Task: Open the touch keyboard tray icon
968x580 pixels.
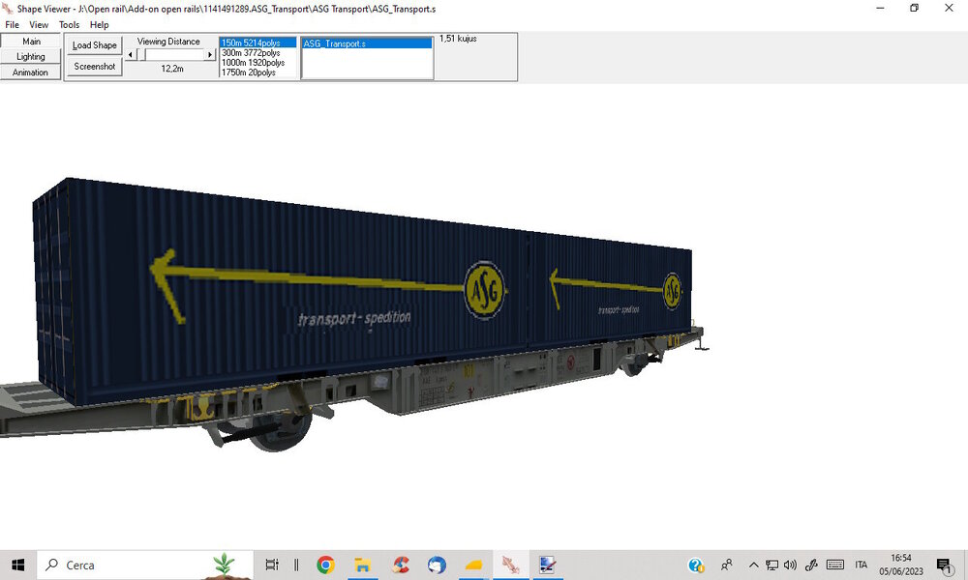Action: point(835,565)
